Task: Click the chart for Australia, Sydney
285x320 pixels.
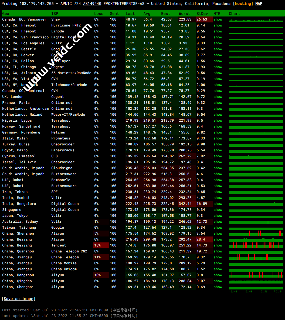Action: [x=256, y=221]
